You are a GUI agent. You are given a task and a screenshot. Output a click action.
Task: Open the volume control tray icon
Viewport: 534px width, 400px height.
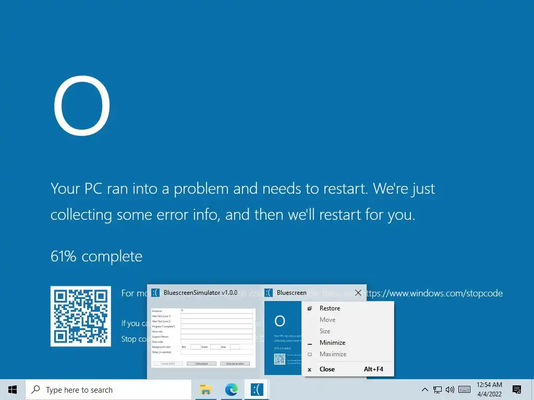450,390
